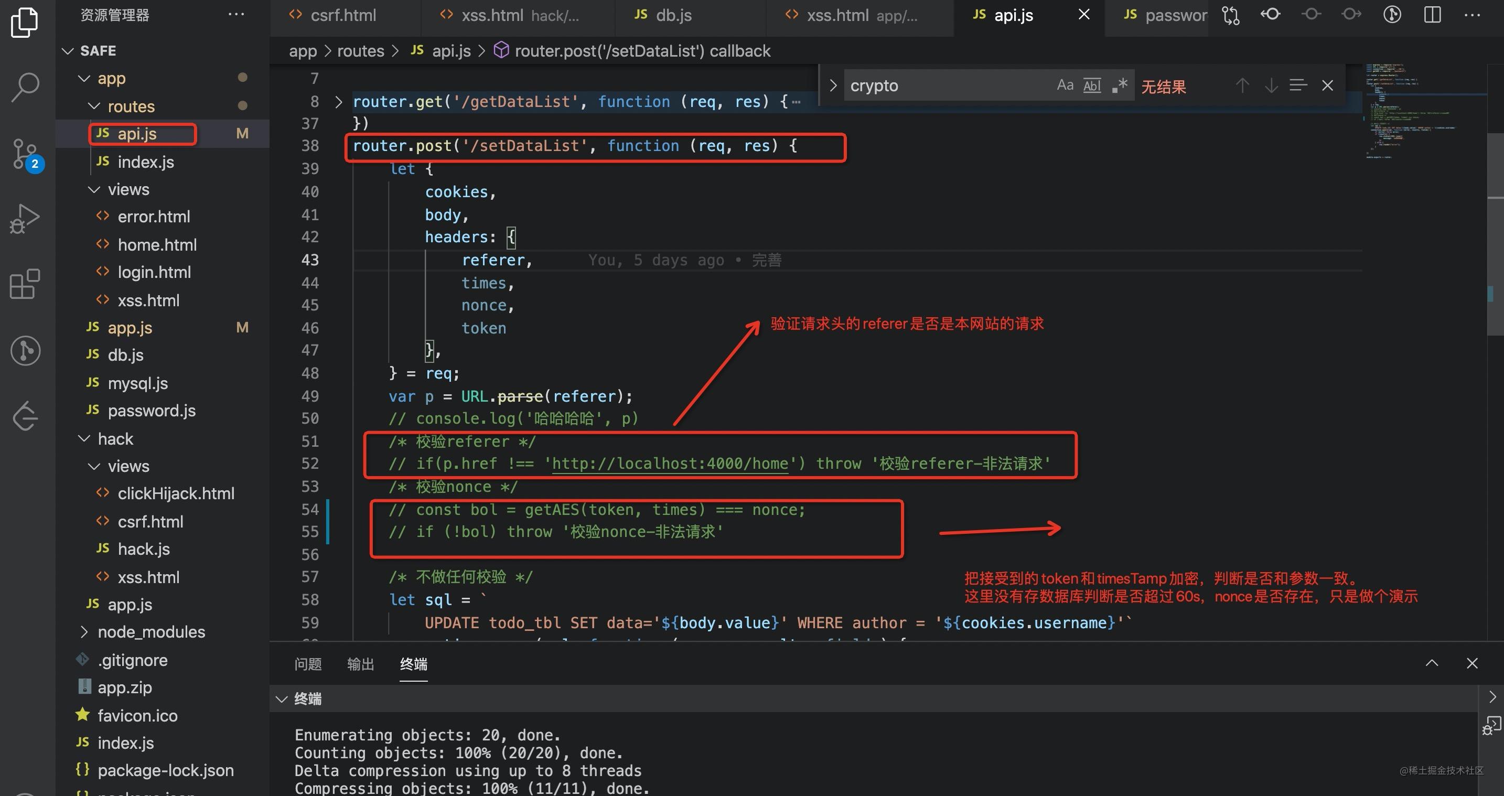Collapse the SAFE workspace folder

[x=68, y=51]
